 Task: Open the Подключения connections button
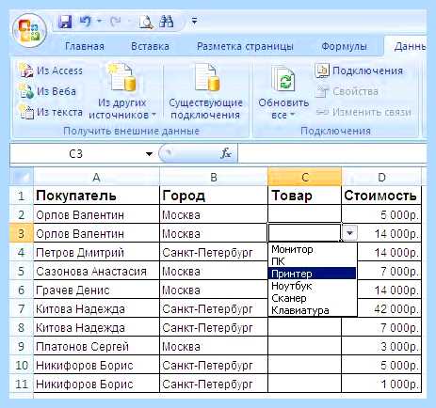[359, 71]
